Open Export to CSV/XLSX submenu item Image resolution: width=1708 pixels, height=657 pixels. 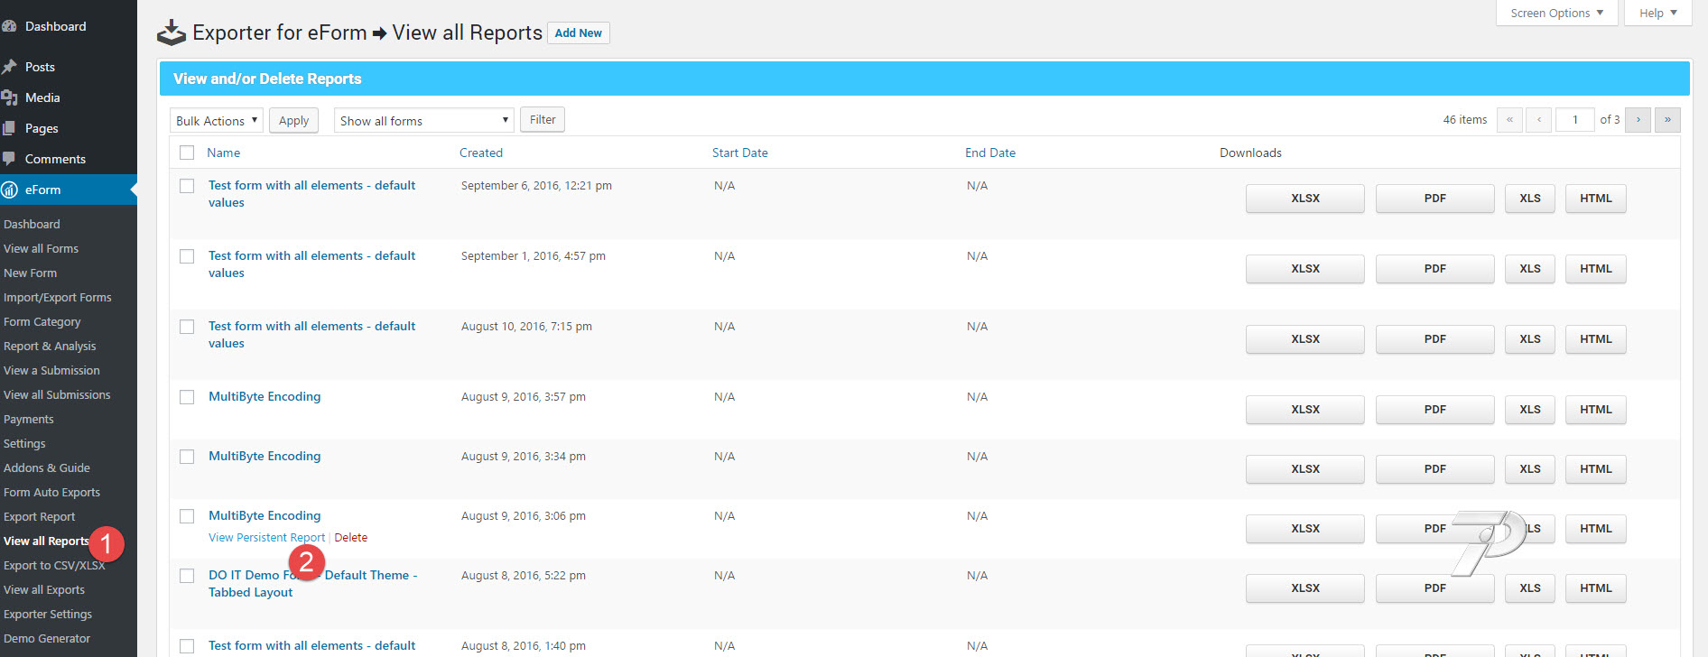pos(54,565)
